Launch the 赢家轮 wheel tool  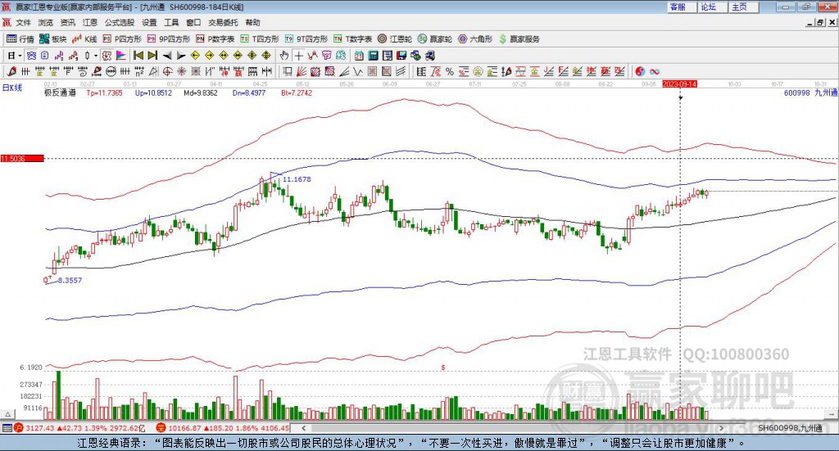click(434, 39)
